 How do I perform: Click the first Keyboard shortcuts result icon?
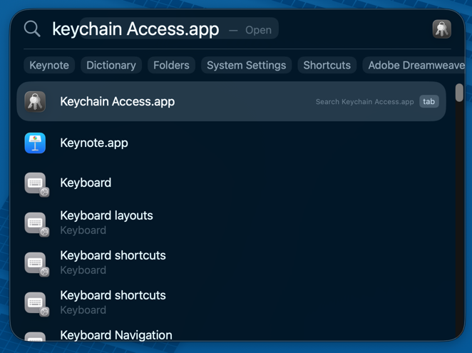[36, 264]
